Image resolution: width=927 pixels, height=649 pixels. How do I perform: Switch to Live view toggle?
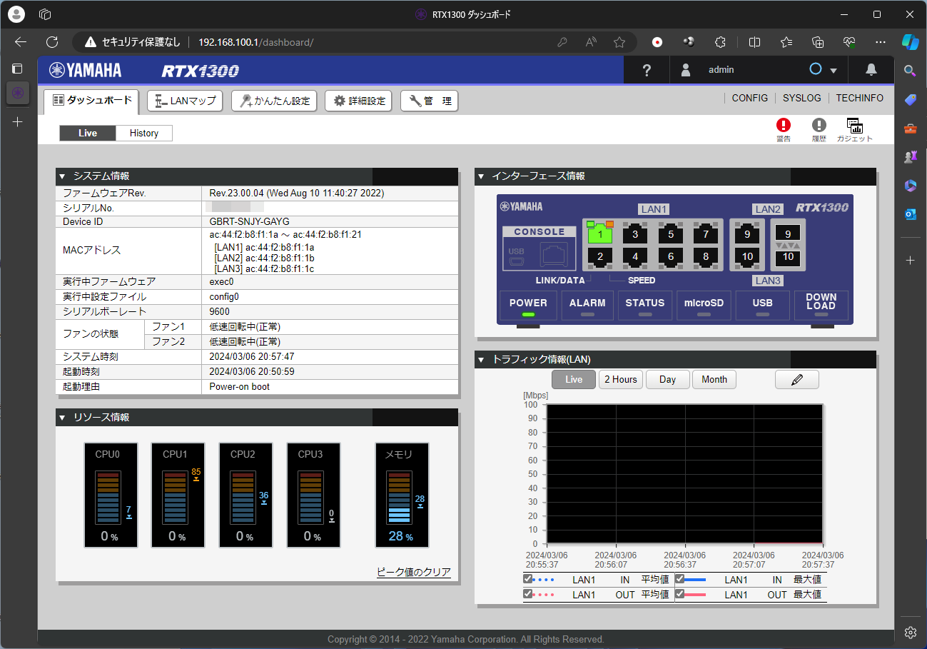click(x=88, y=133)
